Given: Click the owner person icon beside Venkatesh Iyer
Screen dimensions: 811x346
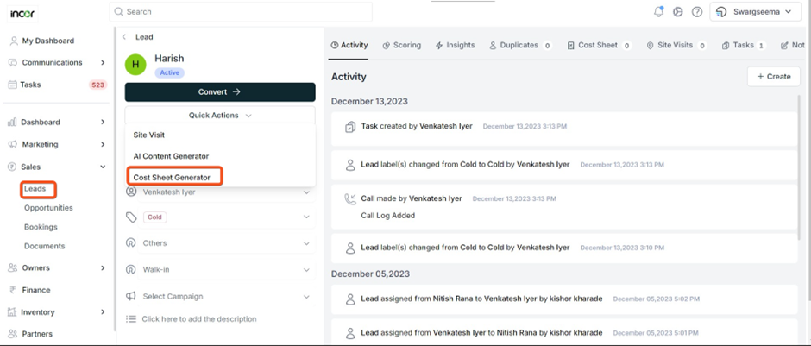Looking at the screenshot, I should pos(131,192).
